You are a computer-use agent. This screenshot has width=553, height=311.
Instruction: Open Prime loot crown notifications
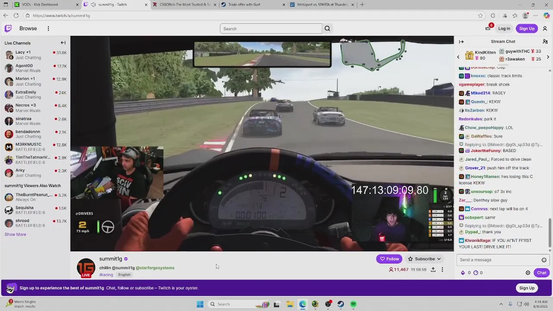[488, 29]
